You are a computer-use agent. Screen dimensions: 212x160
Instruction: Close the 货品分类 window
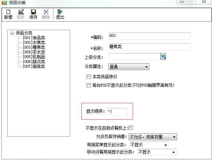coord(204,2)
